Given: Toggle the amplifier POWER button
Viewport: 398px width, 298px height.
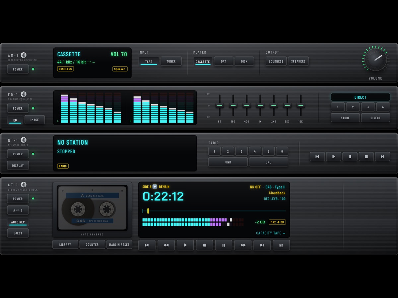Looking at the screenshot, I should click(18, 69).
